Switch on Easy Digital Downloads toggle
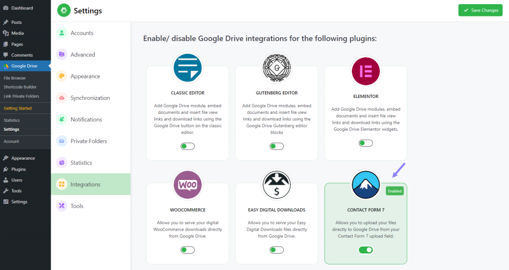 (x=277, y=250)
